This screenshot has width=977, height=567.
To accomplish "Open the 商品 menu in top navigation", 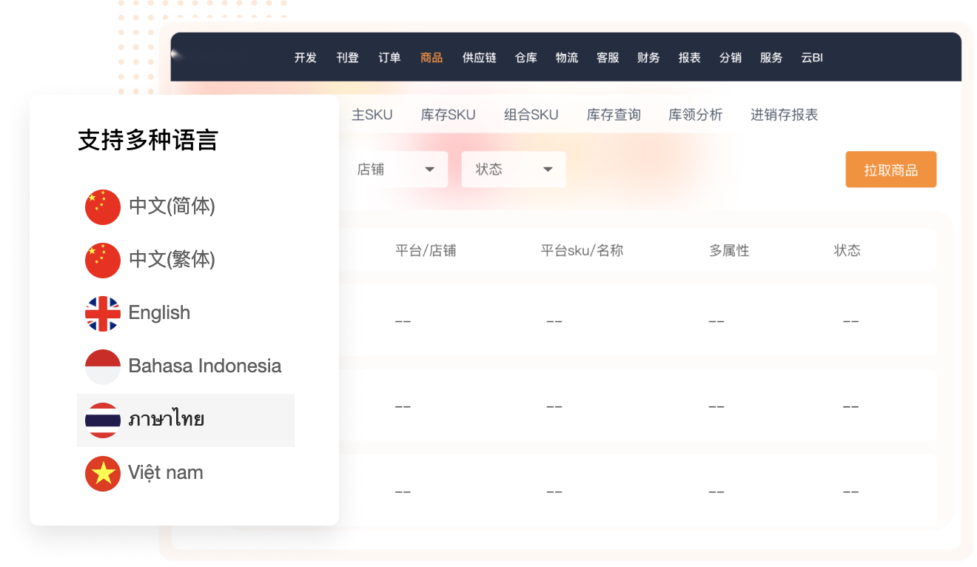I will 432,58.
